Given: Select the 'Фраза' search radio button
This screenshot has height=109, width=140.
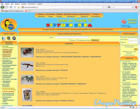Looking at the screenshot, I should point(70,40).
